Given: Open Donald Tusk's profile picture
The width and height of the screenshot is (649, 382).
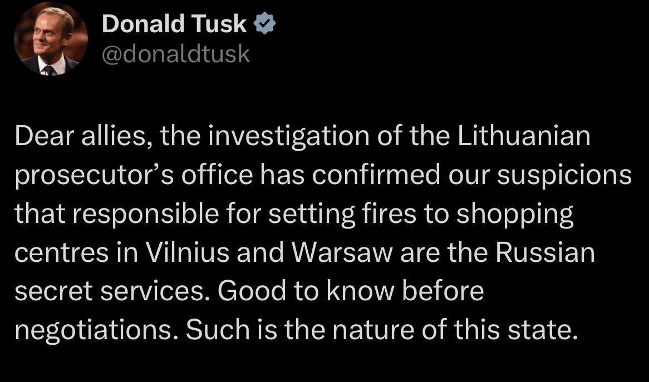Looking at the screenshot, I should coord(51,38).
